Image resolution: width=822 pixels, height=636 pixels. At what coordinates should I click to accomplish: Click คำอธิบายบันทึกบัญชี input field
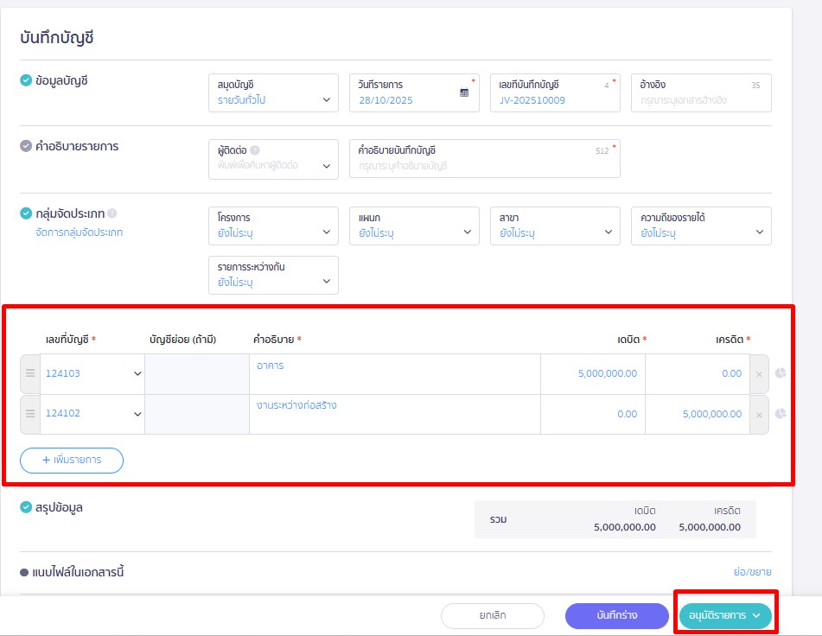[x=484, y=165]
